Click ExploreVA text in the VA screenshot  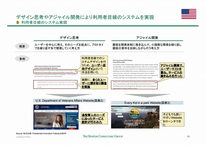[41, 117]
